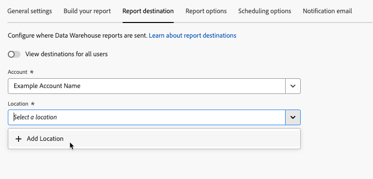Viewport: 373px width, 179px height.
Task: Select the Report destination tab
Action: (x=148, y=11)
